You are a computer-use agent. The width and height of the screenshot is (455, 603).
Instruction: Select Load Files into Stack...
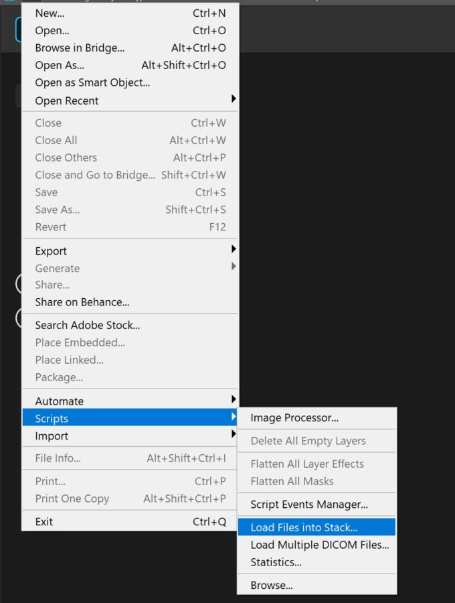(x=316, y=527)
